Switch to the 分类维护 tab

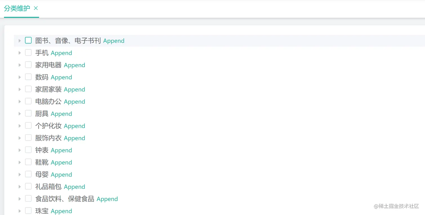tap(17, 8)
